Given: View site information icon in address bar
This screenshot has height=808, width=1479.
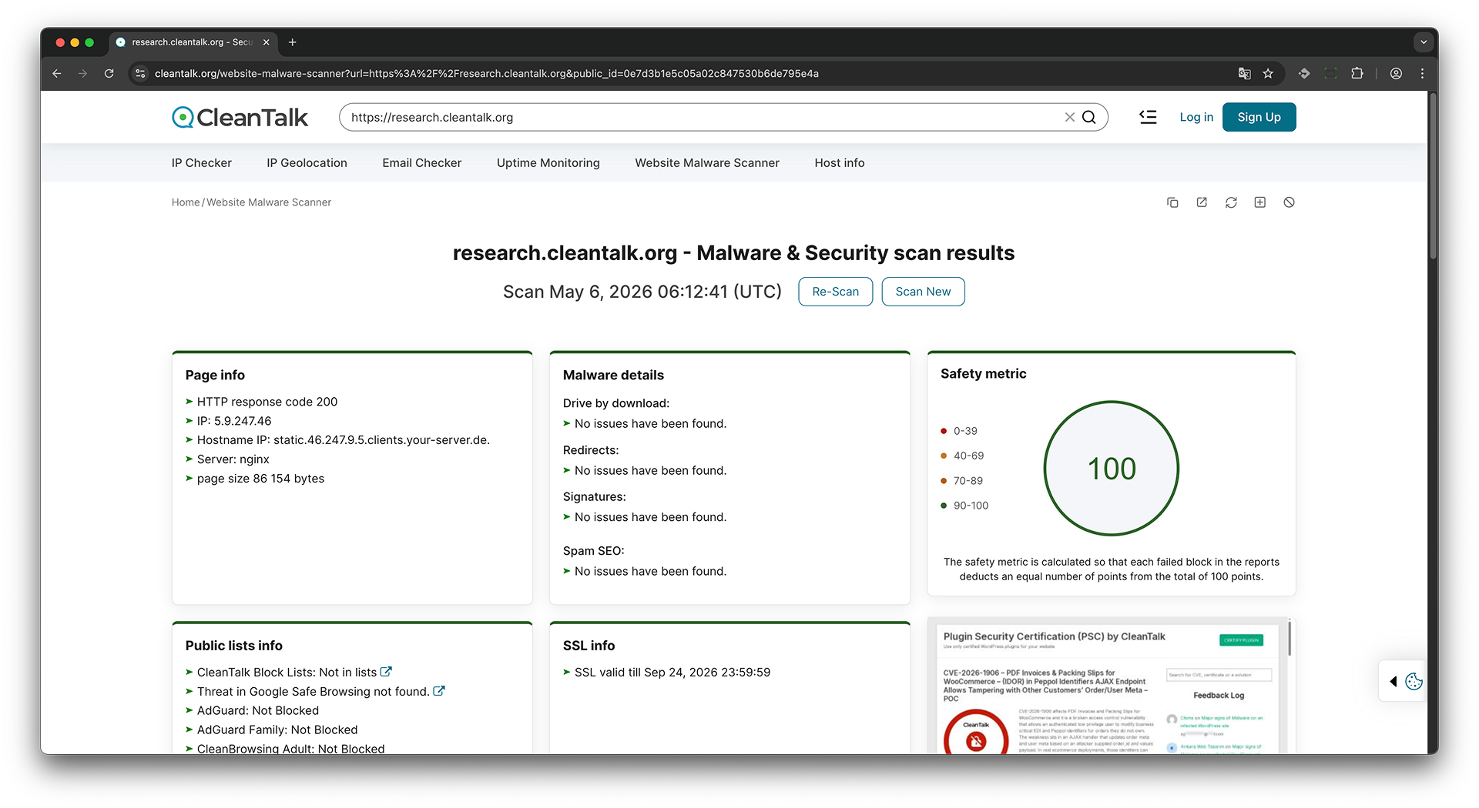Looking at the screenshot, I should [x=140, y=73].
